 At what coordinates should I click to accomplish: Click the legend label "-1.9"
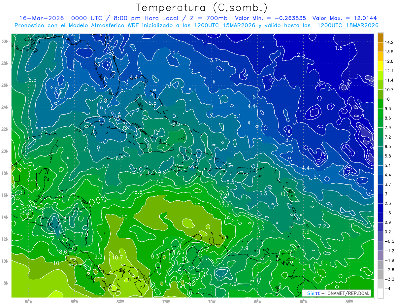click(390, 260)
